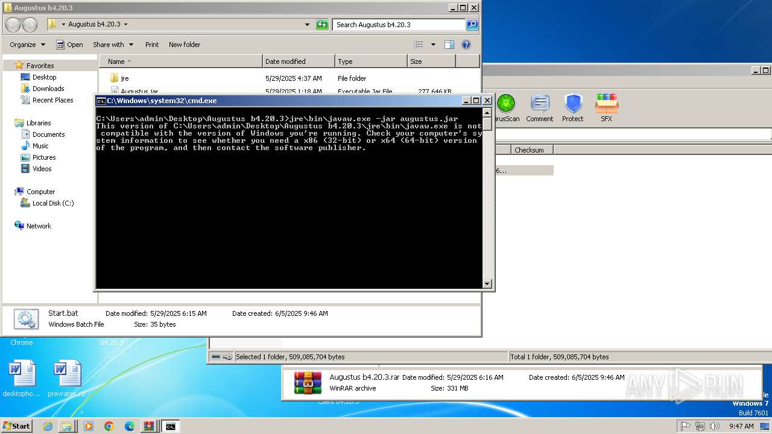Click the Explorer Back navigation arrow

click(13, 25)
